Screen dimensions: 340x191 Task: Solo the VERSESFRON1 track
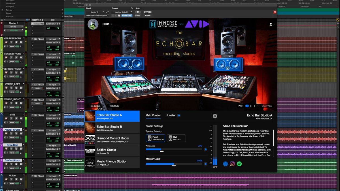[x=16, y=42]
